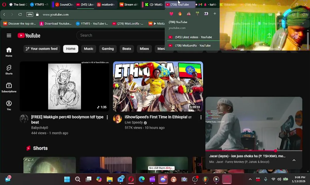Seek on the miniplayer progress bar
310x185 pixels.
254,151
